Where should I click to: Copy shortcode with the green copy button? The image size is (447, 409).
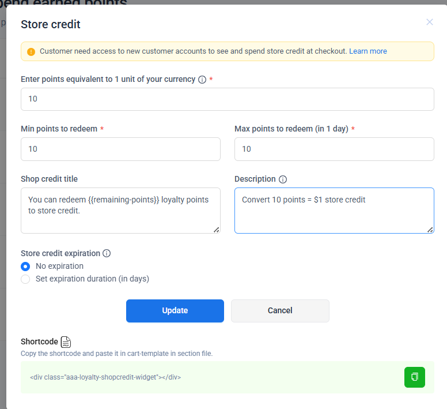[x=414, y=377]
